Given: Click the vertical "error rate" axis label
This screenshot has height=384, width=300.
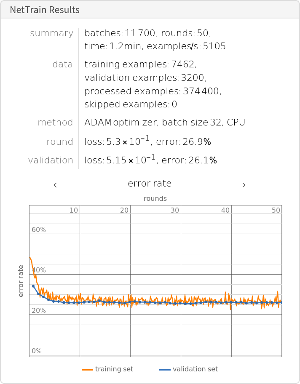Looking at the screenshot, I should click(21, 281).
